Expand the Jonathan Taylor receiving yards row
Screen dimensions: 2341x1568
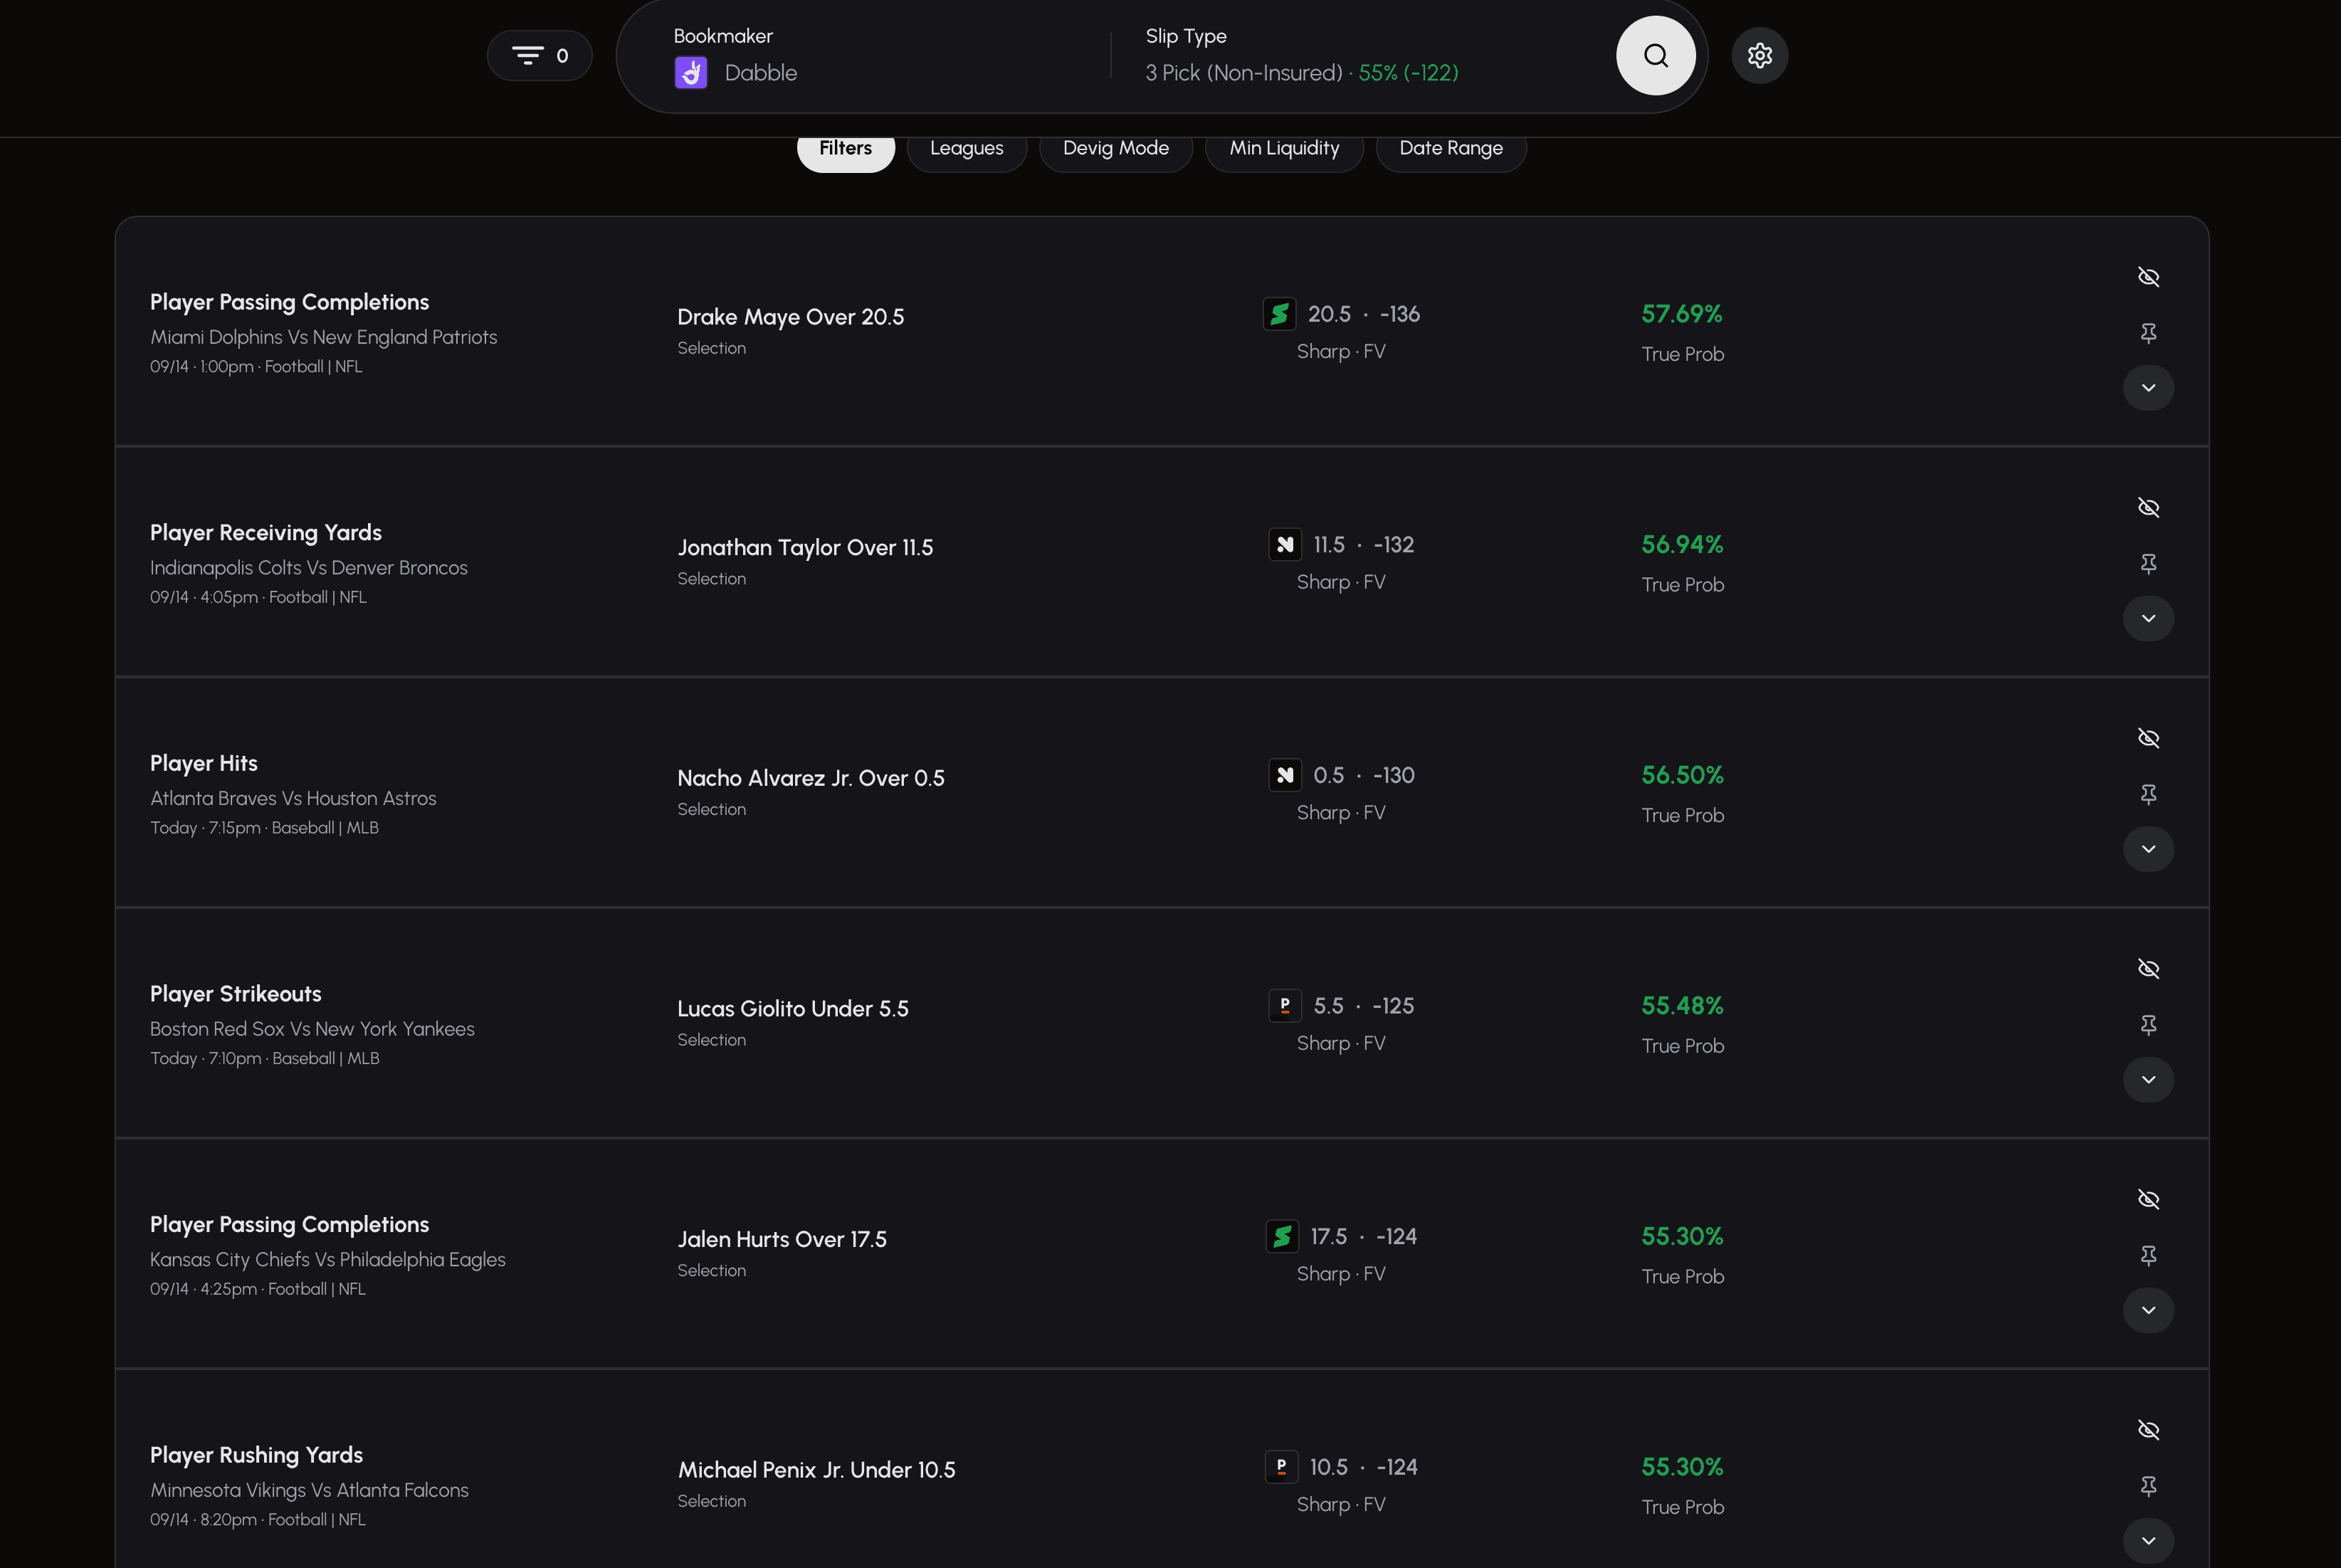click(x=2148, y=619)
